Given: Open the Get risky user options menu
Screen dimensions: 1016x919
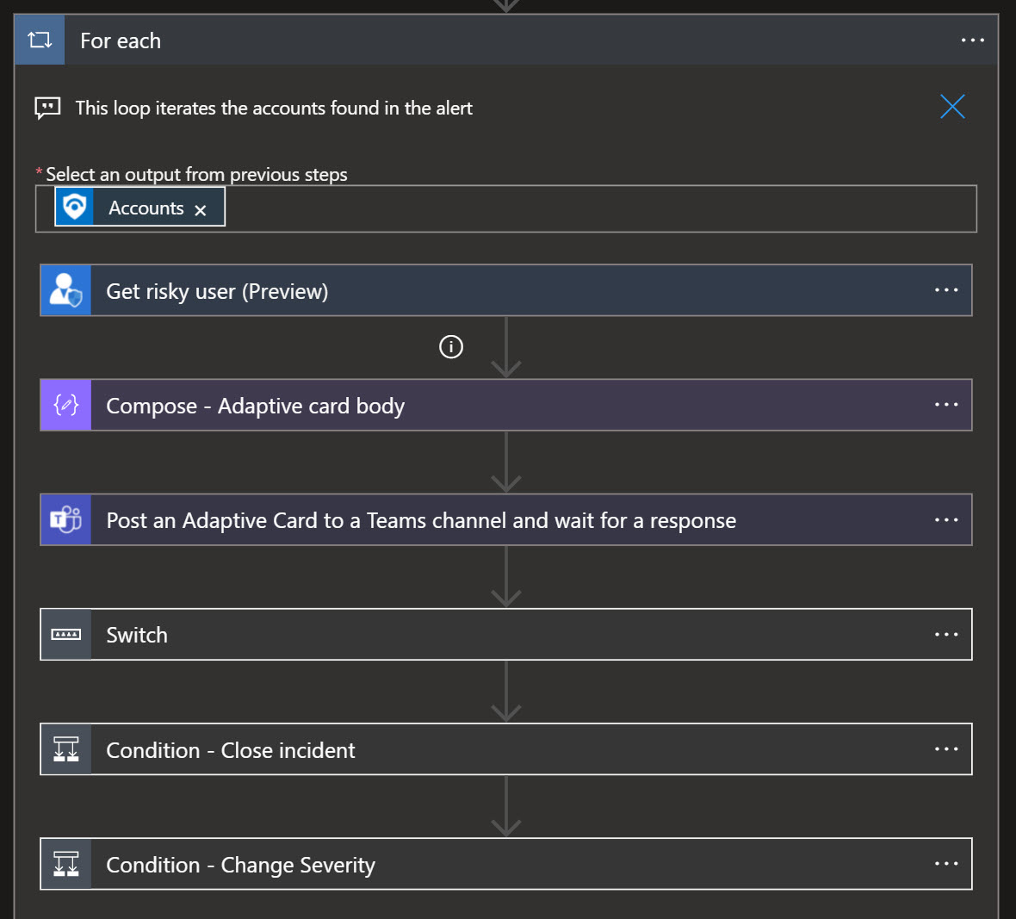Looking at the screenshot, I should click(x=946, y=290).
